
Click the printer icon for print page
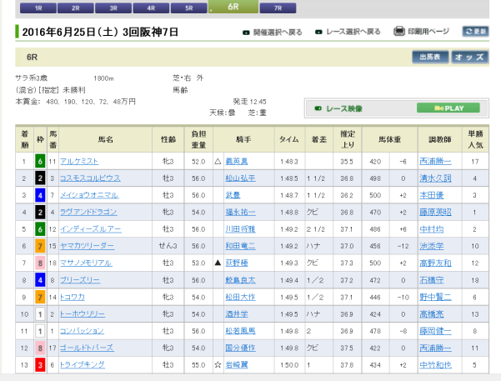coord(399,32)
